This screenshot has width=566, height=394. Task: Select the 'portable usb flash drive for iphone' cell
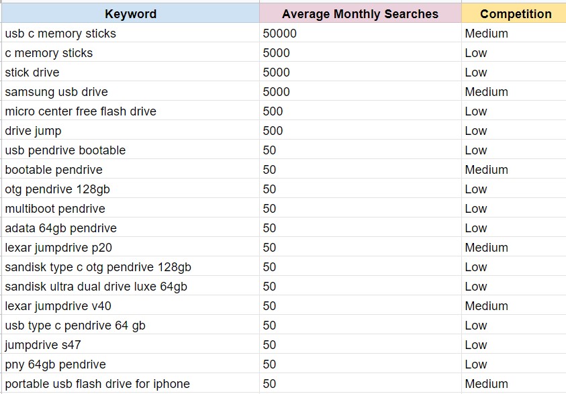(97, 384)
